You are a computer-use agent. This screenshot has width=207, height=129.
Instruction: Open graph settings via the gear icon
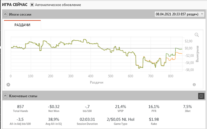tap(8, 85)
